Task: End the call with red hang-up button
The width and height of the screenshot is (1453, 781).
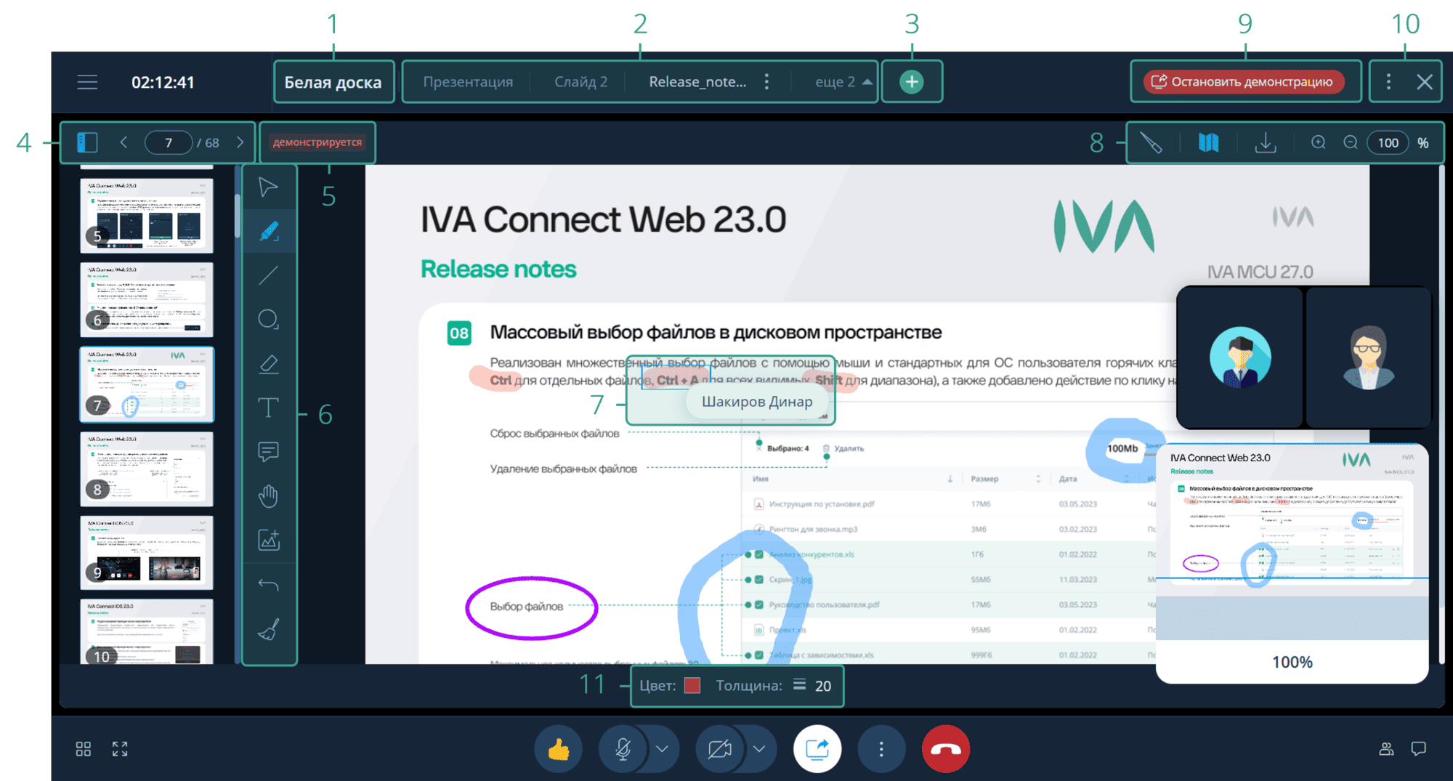Action: tap(946, 749)
